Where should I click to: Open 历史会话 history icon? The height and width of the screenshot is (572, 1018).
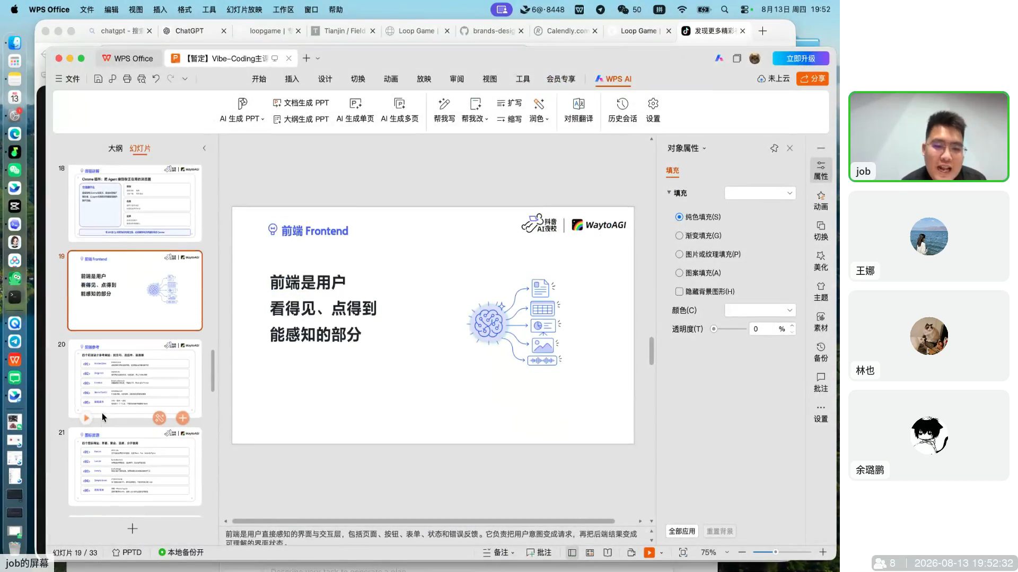coord(622,103)
